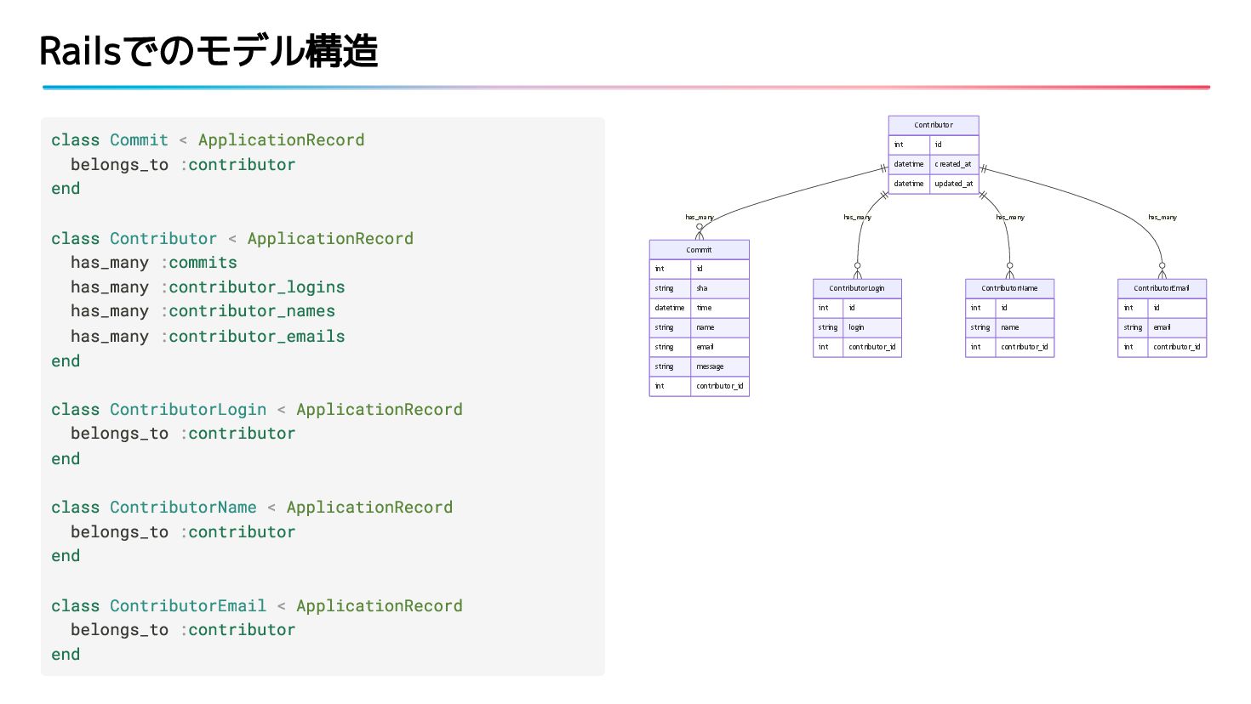
Task: Select the ContributorLogin entity header
Action: [x=857, y=288]
